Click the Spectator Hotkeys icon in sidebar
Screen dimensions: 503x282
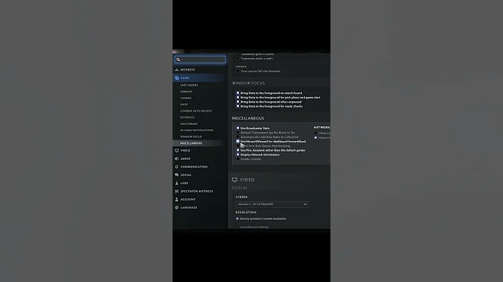[177, 191]
